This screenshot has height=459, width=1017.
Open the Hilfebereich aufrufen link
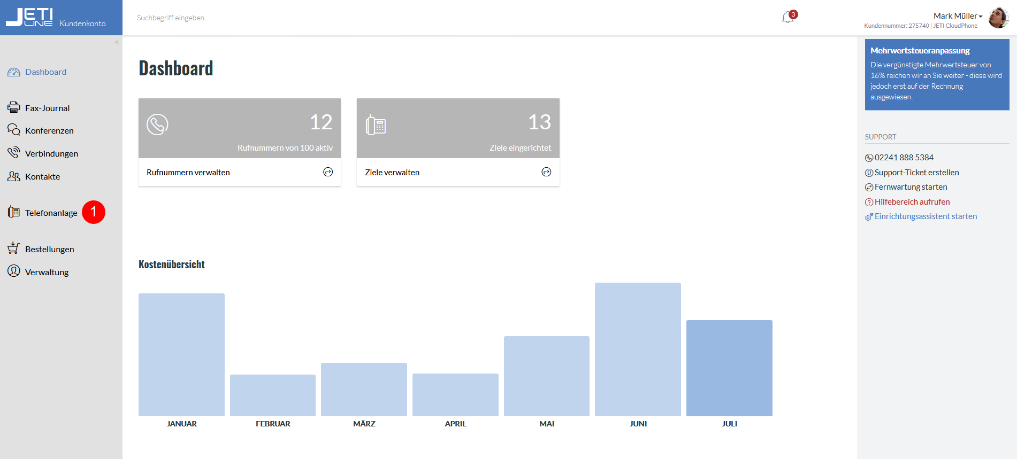click(912, 202)
